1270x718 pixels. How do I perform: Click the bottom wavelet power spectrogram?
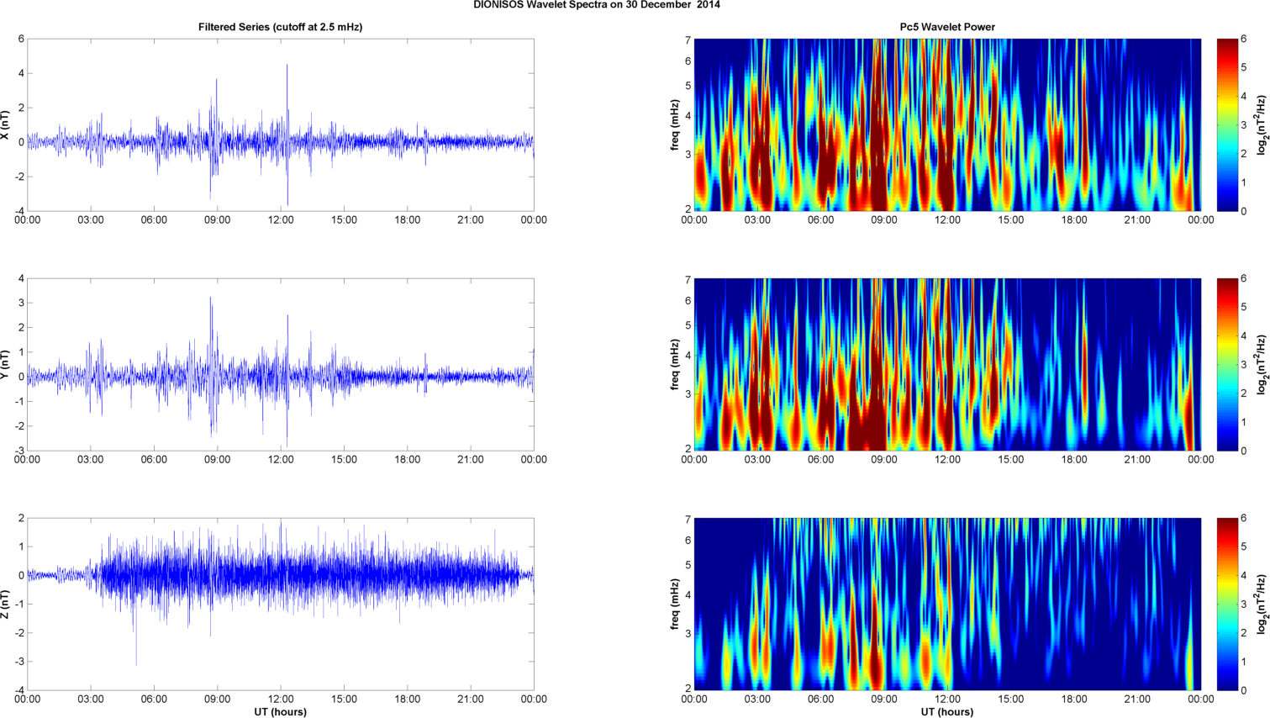coord(947,604)
